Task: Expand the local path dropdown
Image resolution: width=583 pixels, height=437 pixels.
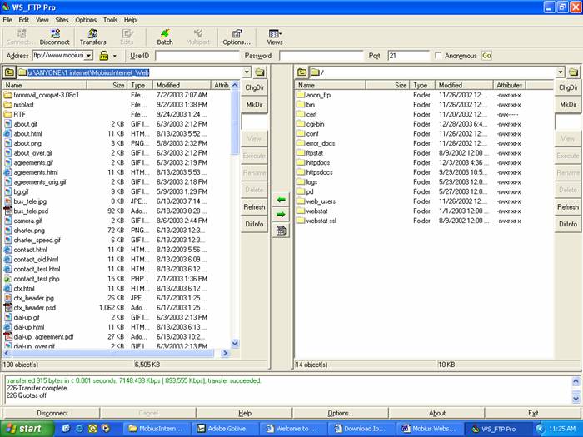Action: [247, 72]
